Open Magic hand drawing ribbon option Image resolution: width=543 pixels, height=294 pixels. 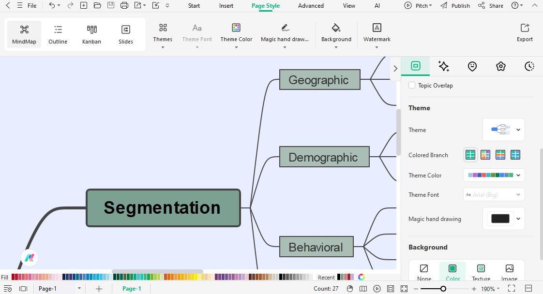tap(285, 35)
